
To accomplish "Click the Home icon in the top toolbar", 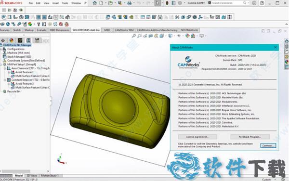I will tap(94, 3).
